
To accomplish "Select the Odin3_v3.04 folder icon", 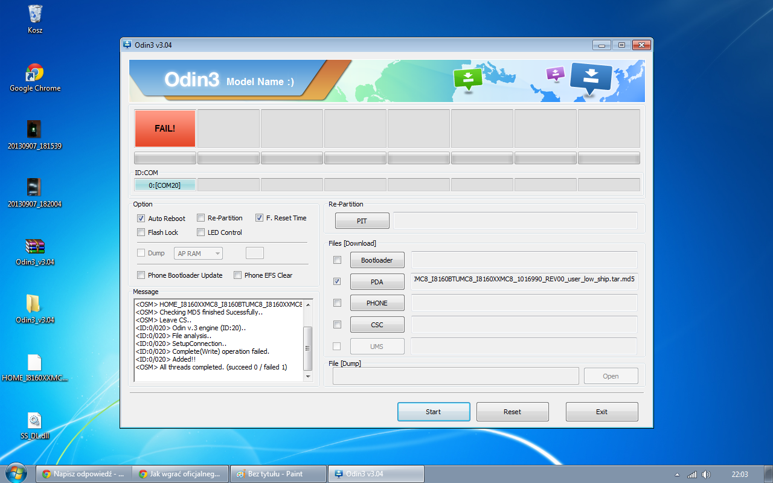I will (x=35, y=309).
